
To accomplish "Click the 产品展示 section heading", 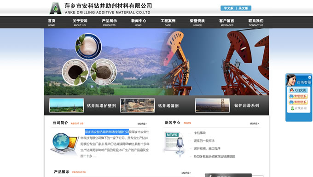I will coord(62,172).
